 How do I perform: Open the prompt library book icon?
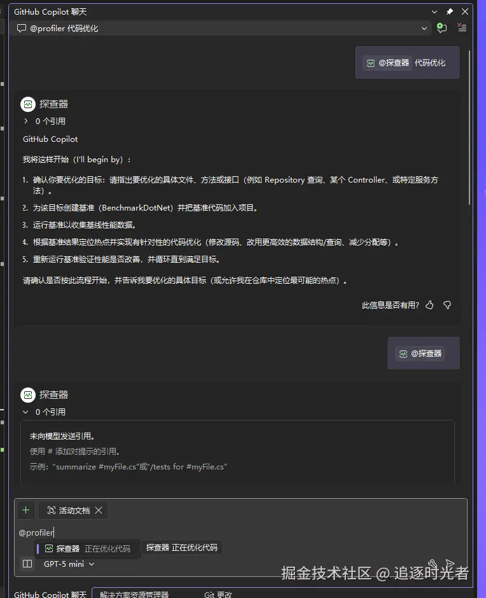[27, 564]
